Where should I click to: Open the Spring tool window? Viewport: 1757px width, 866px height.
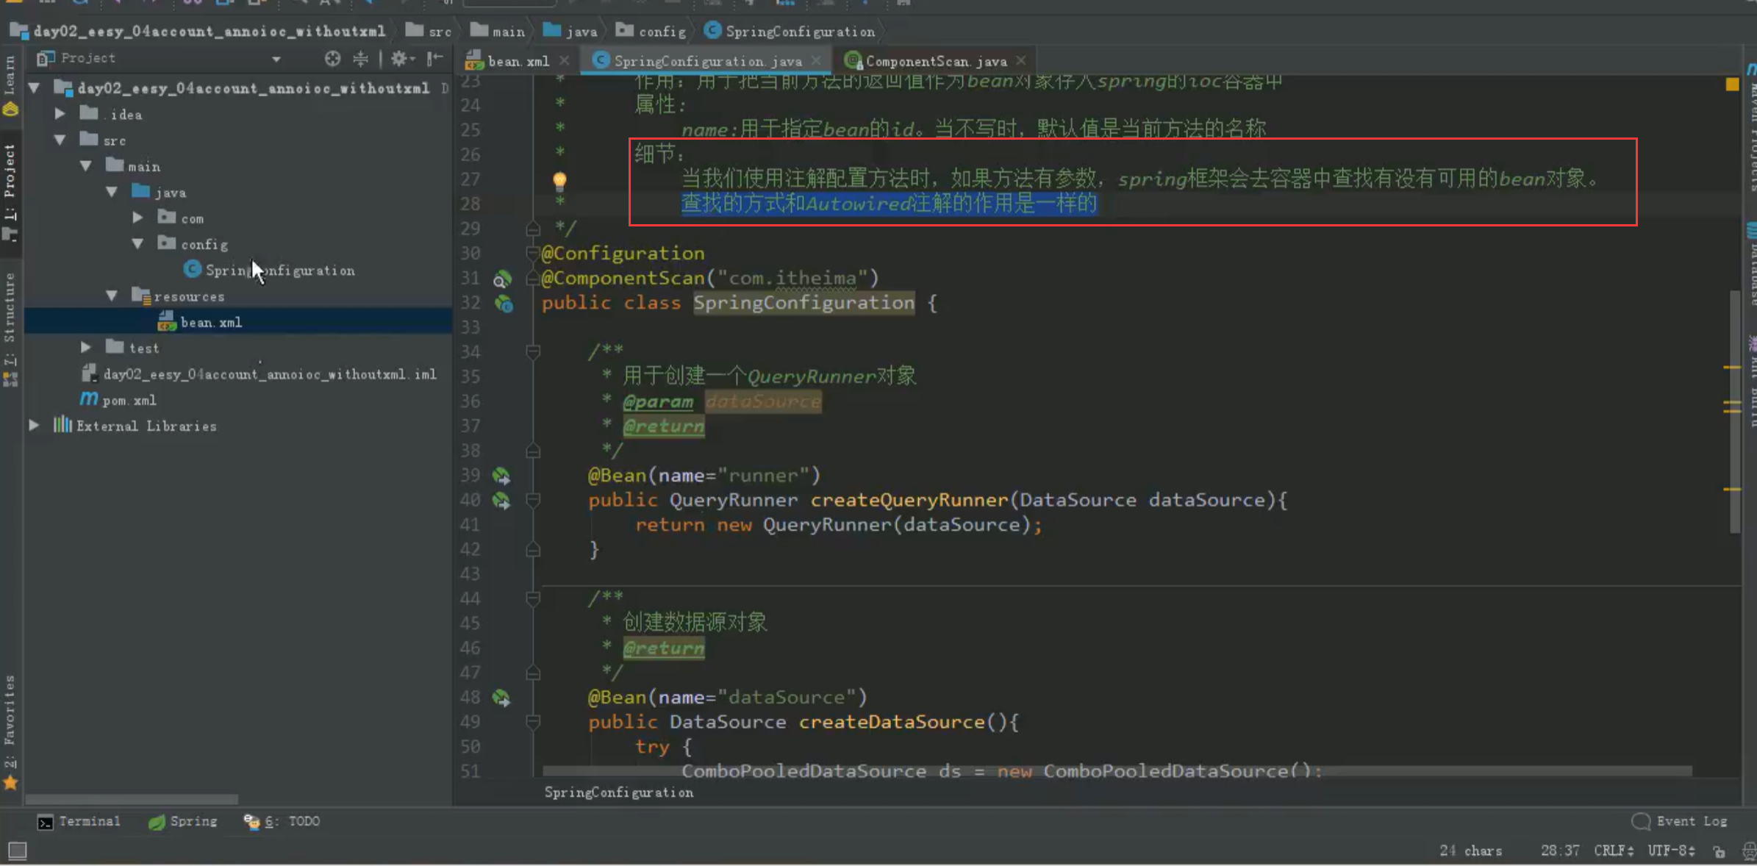[183, 822]
